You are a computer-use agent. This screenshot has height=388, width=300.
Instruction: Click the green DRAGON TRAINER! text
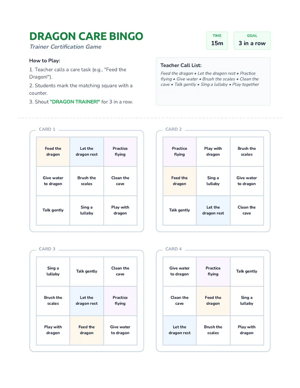75,102
